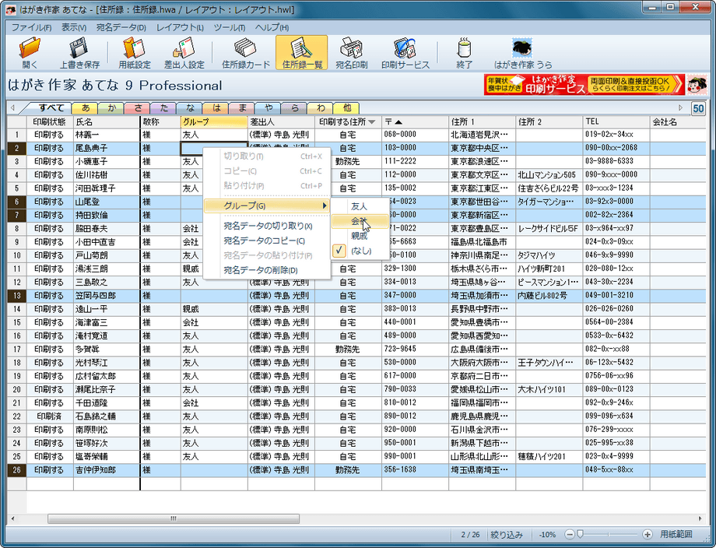Choose 会社 in the group submenu

(x=360, y=221)
